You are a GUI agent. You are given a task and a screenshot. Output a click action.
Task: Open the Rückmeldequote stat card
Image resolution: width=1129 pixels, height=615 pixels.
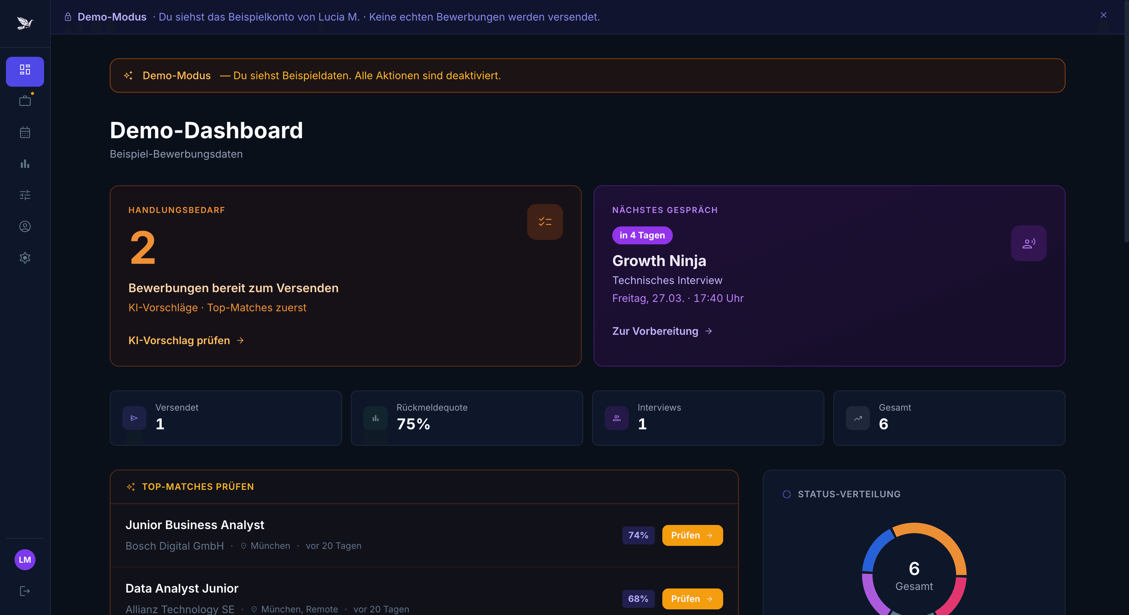pyautogui.click(x=466, y=418)
